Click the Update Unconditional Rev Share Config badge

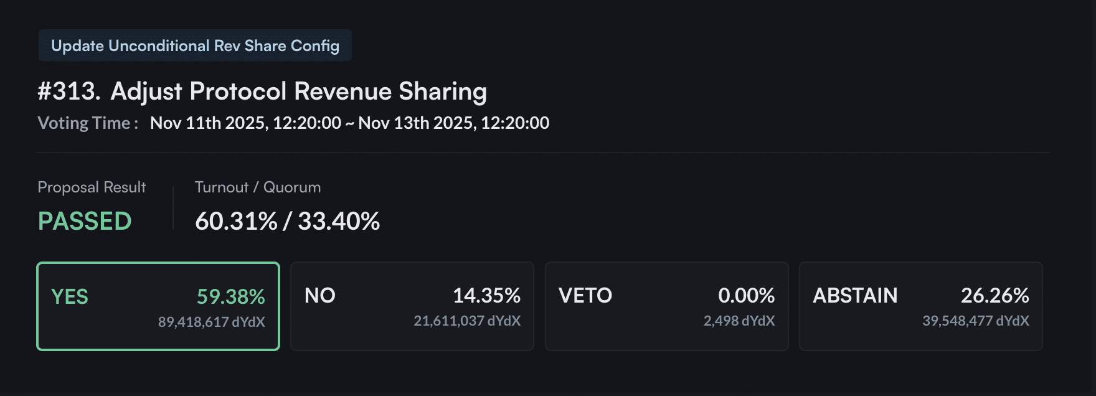pyautogui.click(x=195, y=45)
